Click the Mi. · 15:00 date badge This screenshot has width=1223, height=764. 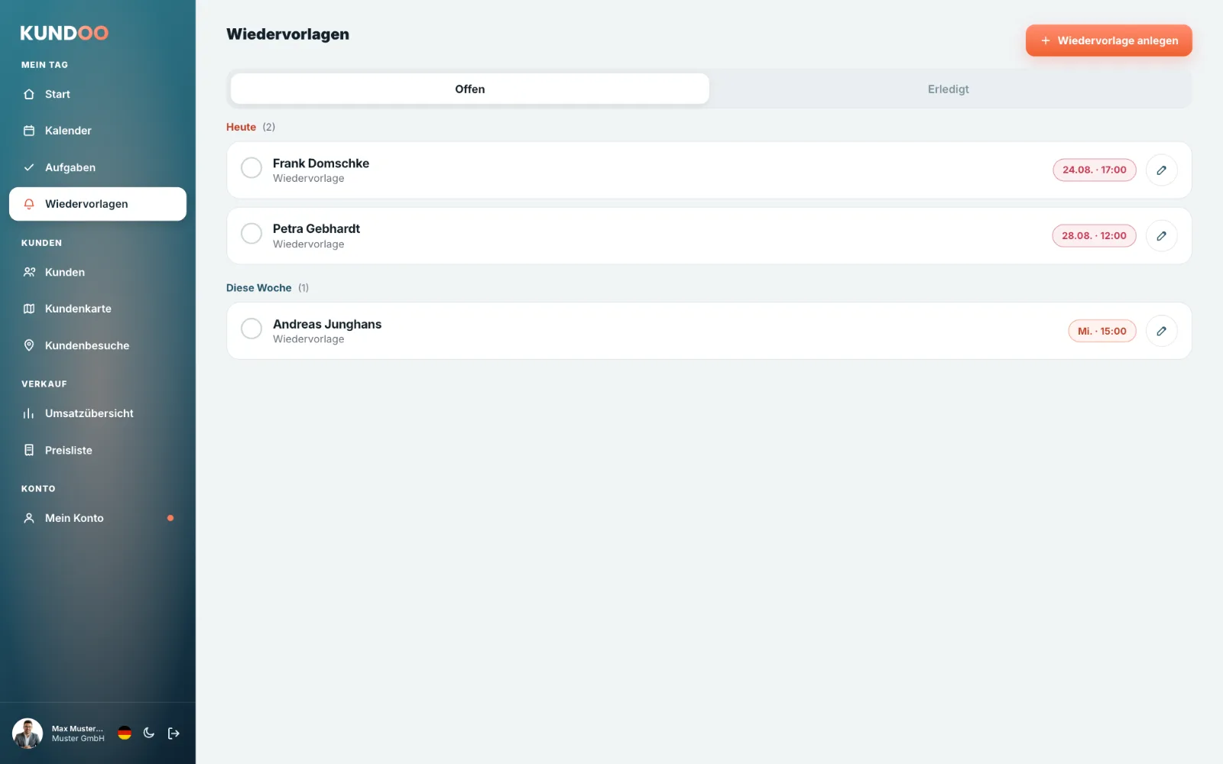(x=1102, y=331)
